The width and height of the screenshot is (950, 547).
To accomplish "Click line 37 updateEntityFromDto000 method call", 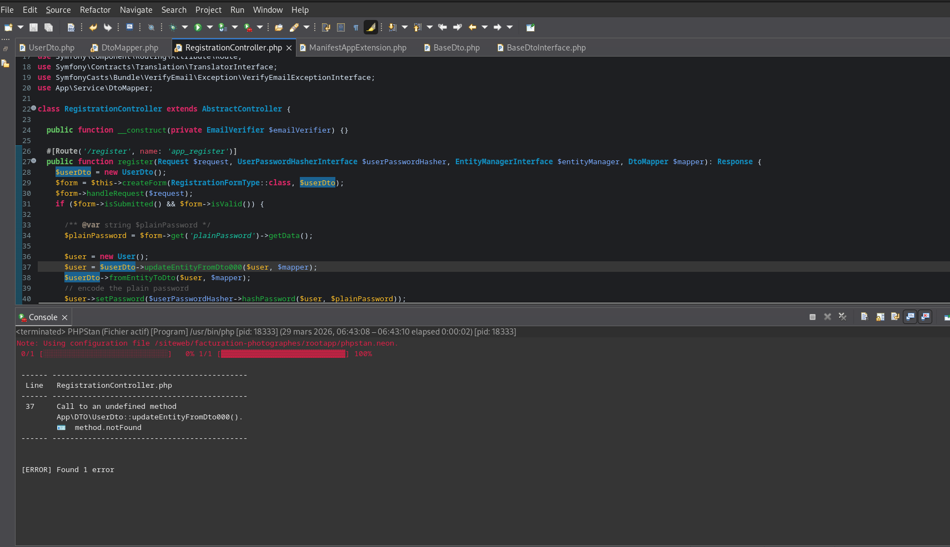I will tap(193, 267).
